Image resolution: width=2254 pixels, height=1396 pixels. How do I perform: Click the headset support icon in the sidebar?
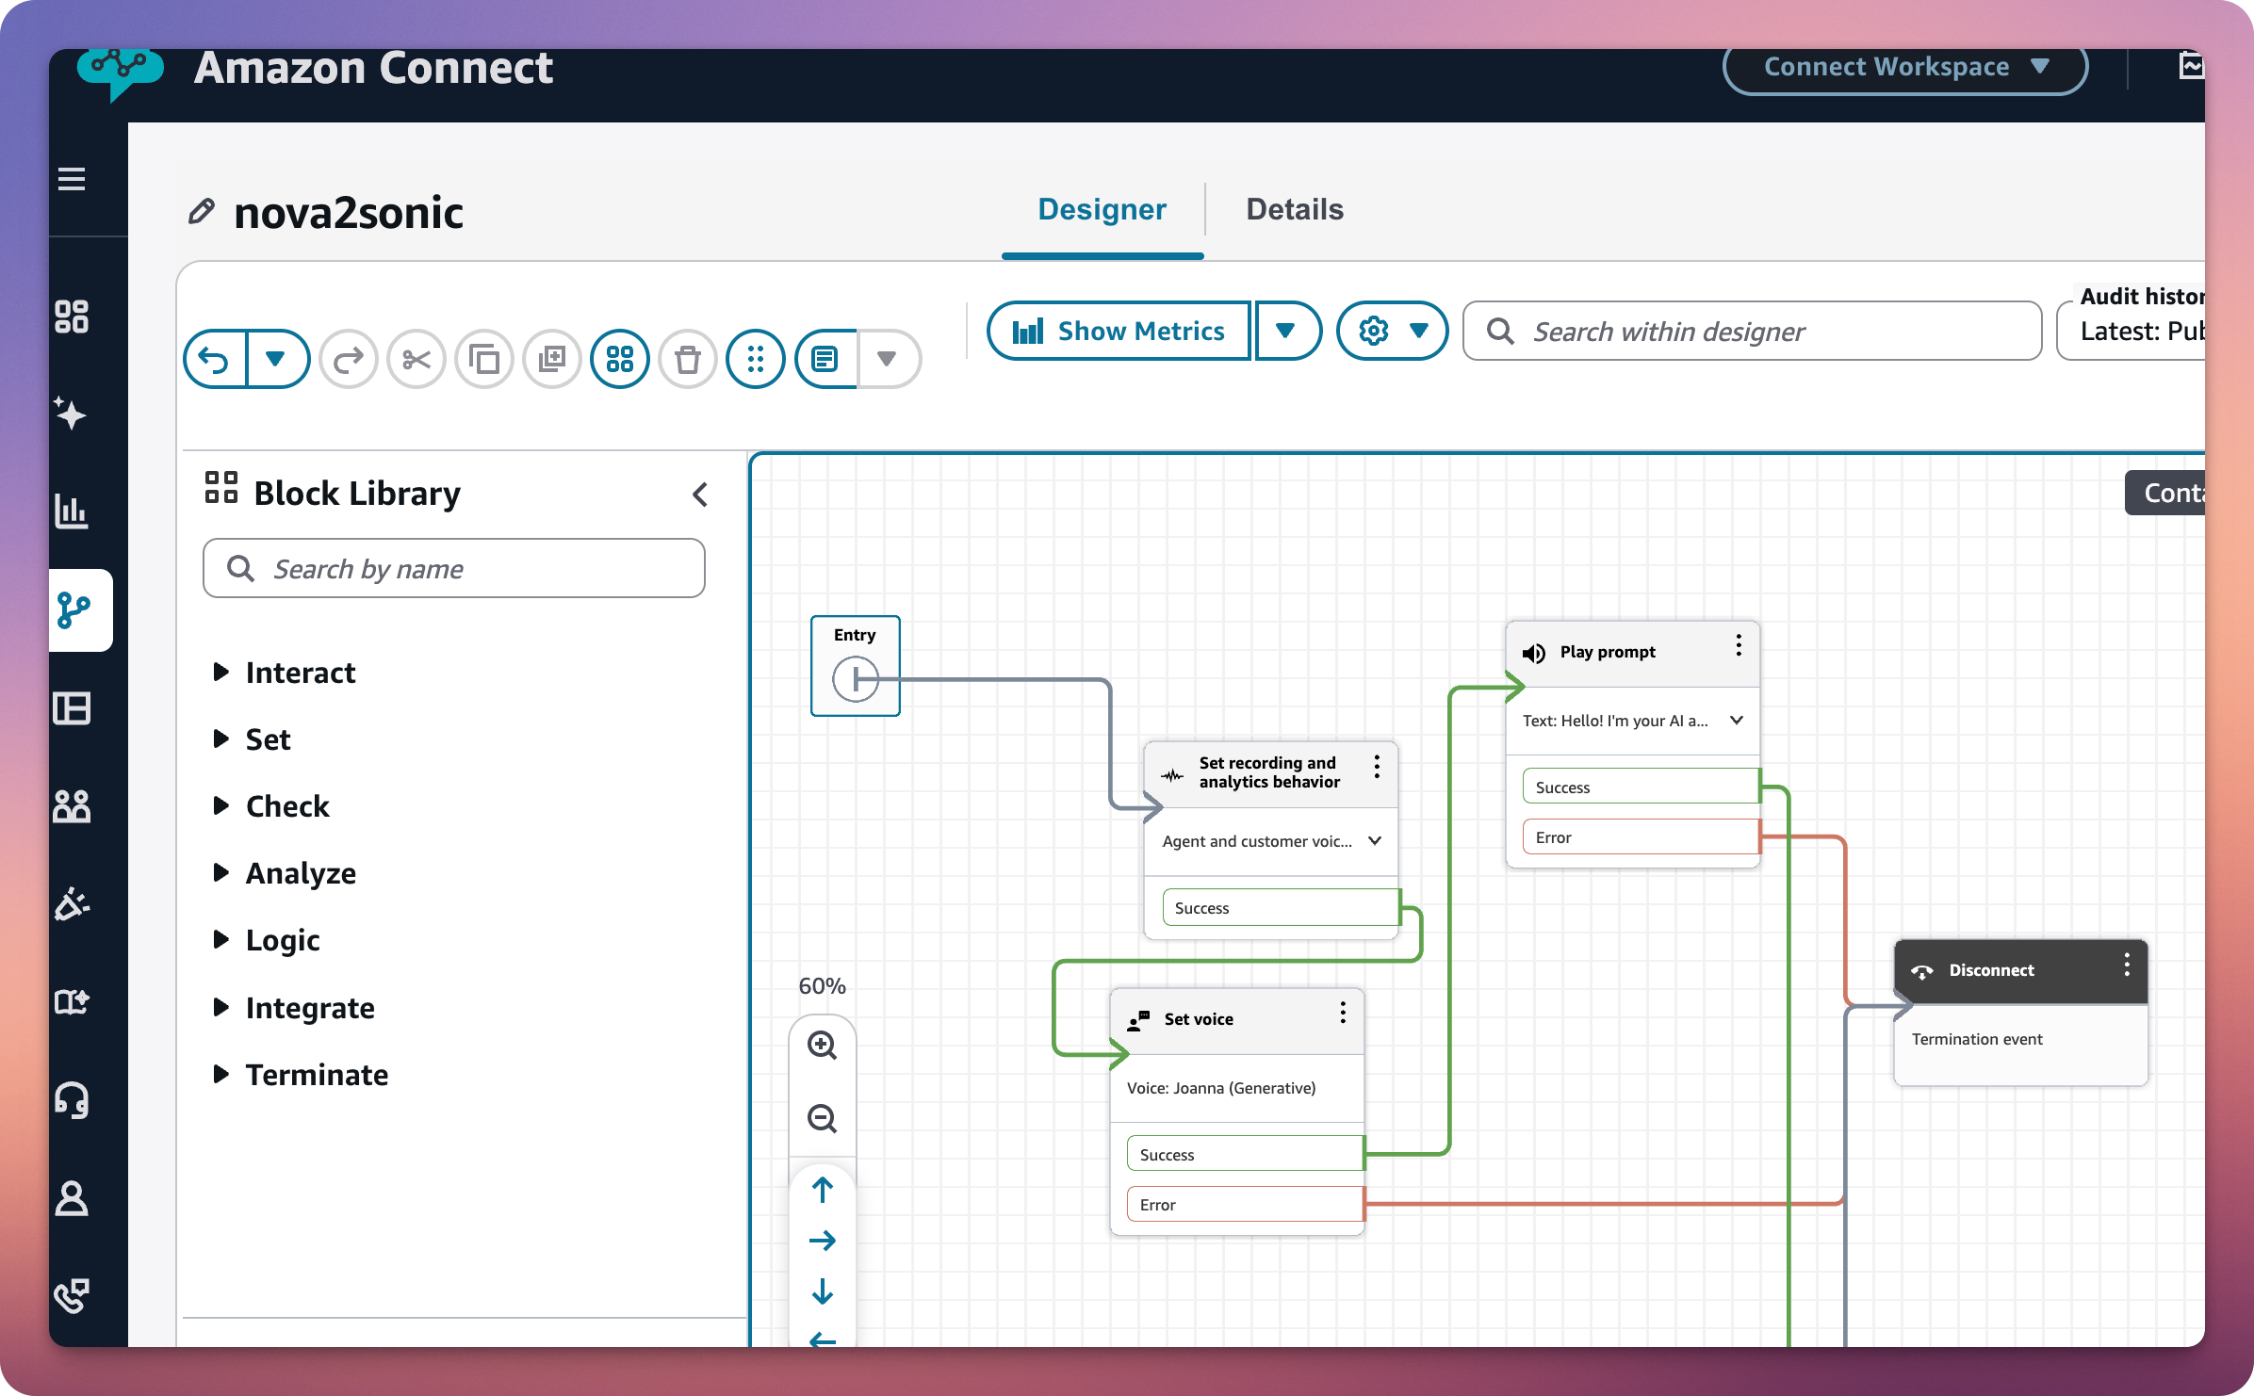pyautogui.click(x=73, y=1101)
